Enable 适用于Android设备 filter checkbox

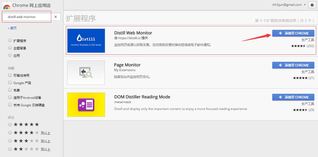(10, 97)
